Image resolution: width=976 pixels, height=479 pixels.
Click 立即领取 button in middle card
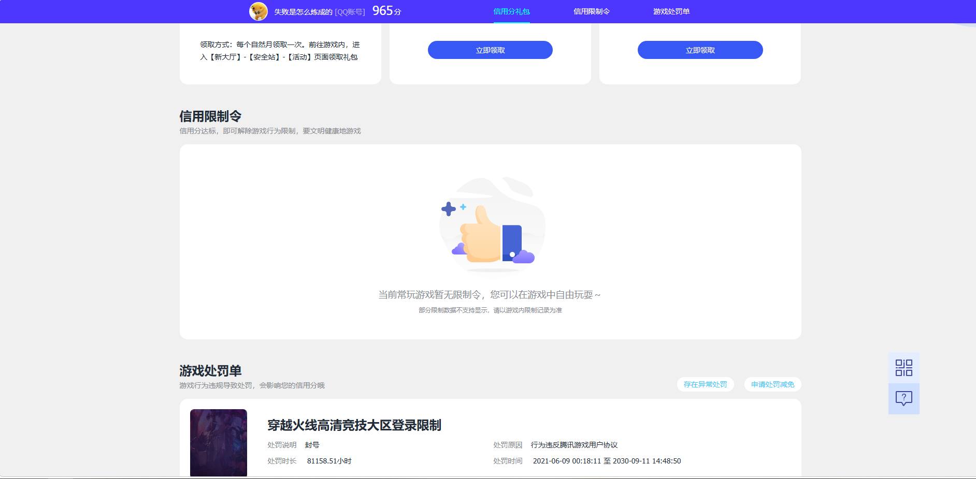click(490, 50)
